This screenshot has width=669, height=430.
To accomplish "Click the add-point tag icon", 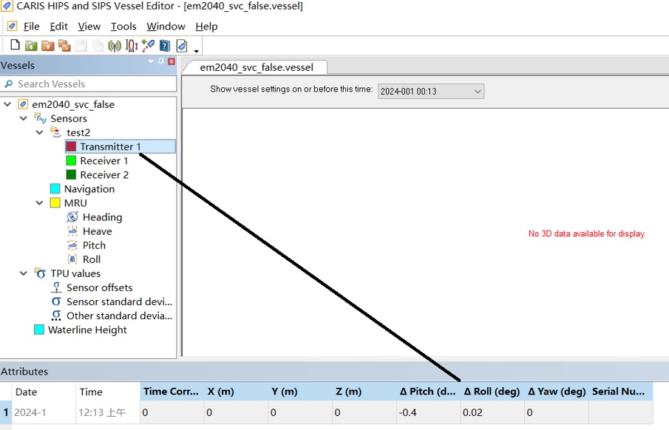I will [x=148, y=45].
